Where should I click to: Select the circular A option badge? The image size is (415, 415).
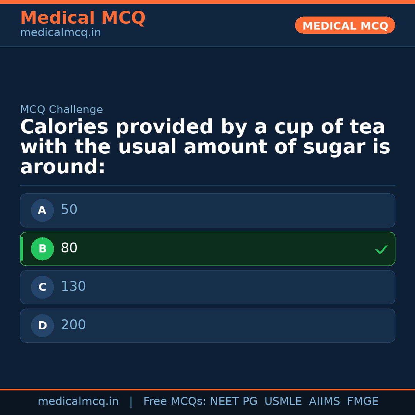(x=42, y=210)
